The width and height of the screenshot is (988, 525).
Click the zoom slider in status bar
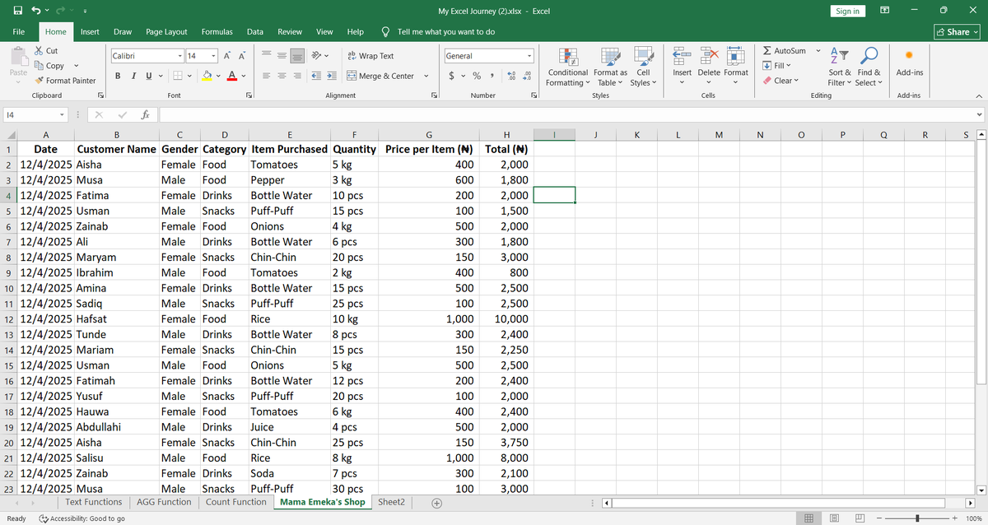pos(916,518)
